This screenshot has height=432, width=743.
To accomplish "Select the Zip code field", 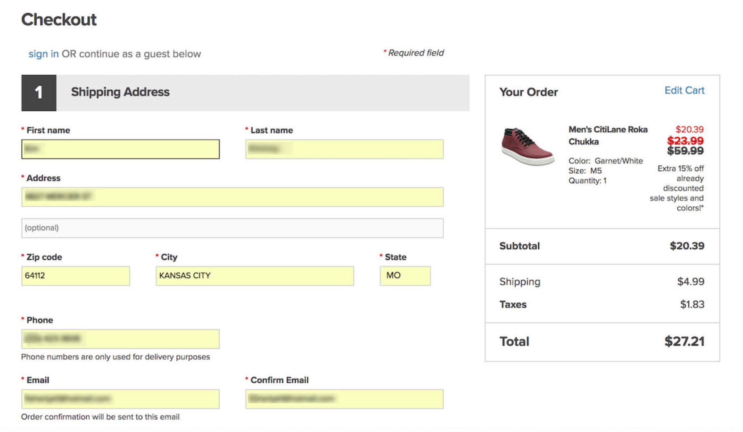I will (75, 276).
